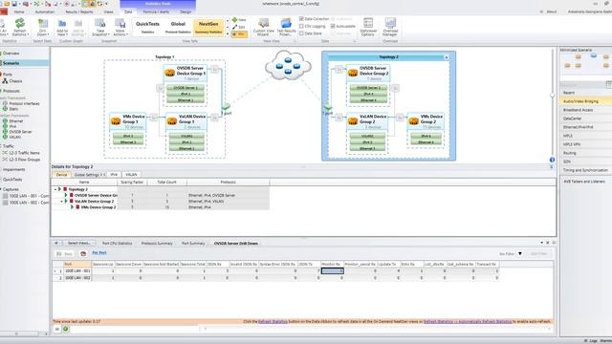Image resolution: width=612 pixels, height=344 pixels.
Task: Select NextGen Summary Statistics view set
Action: point(208,28)
